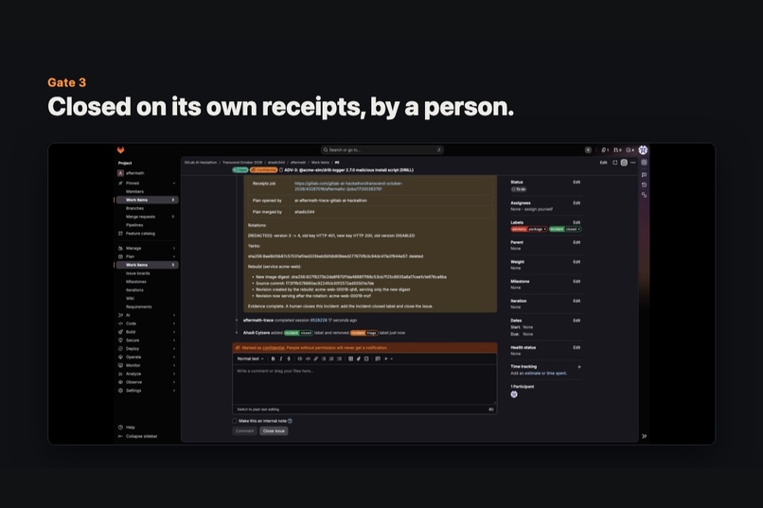Viewport: 763px width, 508px height.
Task: Click the Close issue button
Action: (x=274, y=431)
